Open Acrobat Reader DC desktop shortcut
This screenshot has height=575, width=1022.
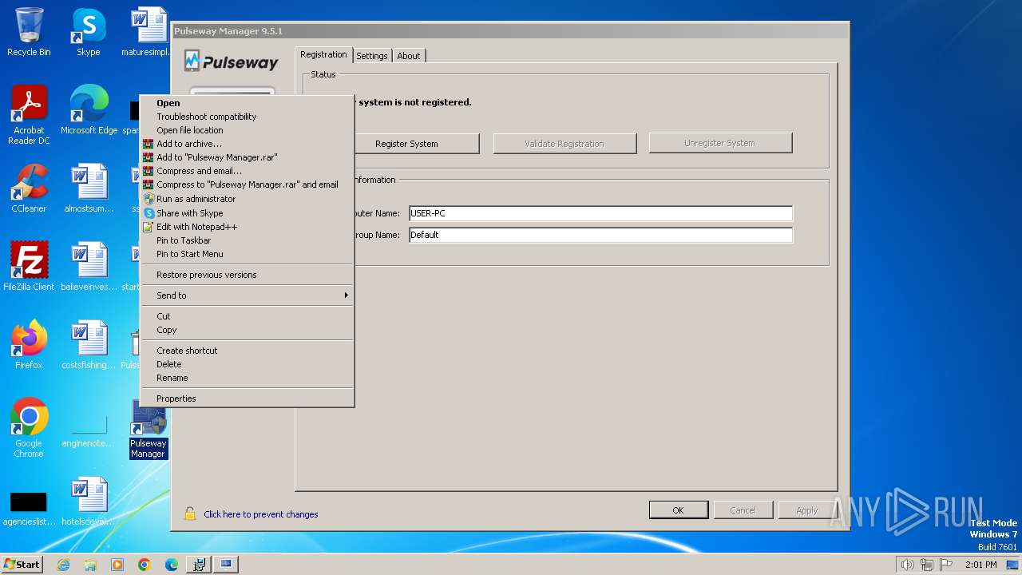click(29, 115)
